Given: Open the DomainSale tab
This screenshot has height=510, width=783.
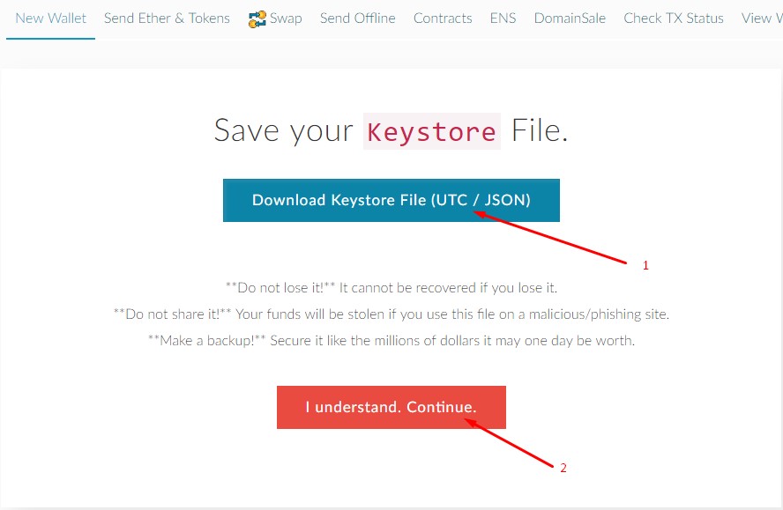Looking at the screenshot, I should tap(570, 18).
